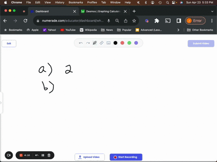The image size is (217, 162).
Task: Open the History menu
Action: [x=60, y=2]
